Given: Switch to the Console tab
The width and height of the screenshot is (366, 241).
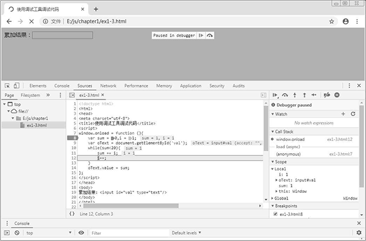Looking at the screenshot, I should (x=62, y=85).
